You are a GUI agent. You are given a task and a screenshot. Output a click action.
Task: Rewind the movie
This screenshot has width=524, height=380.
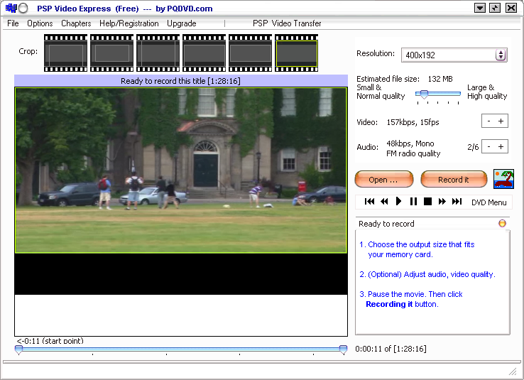pos(384,201)
